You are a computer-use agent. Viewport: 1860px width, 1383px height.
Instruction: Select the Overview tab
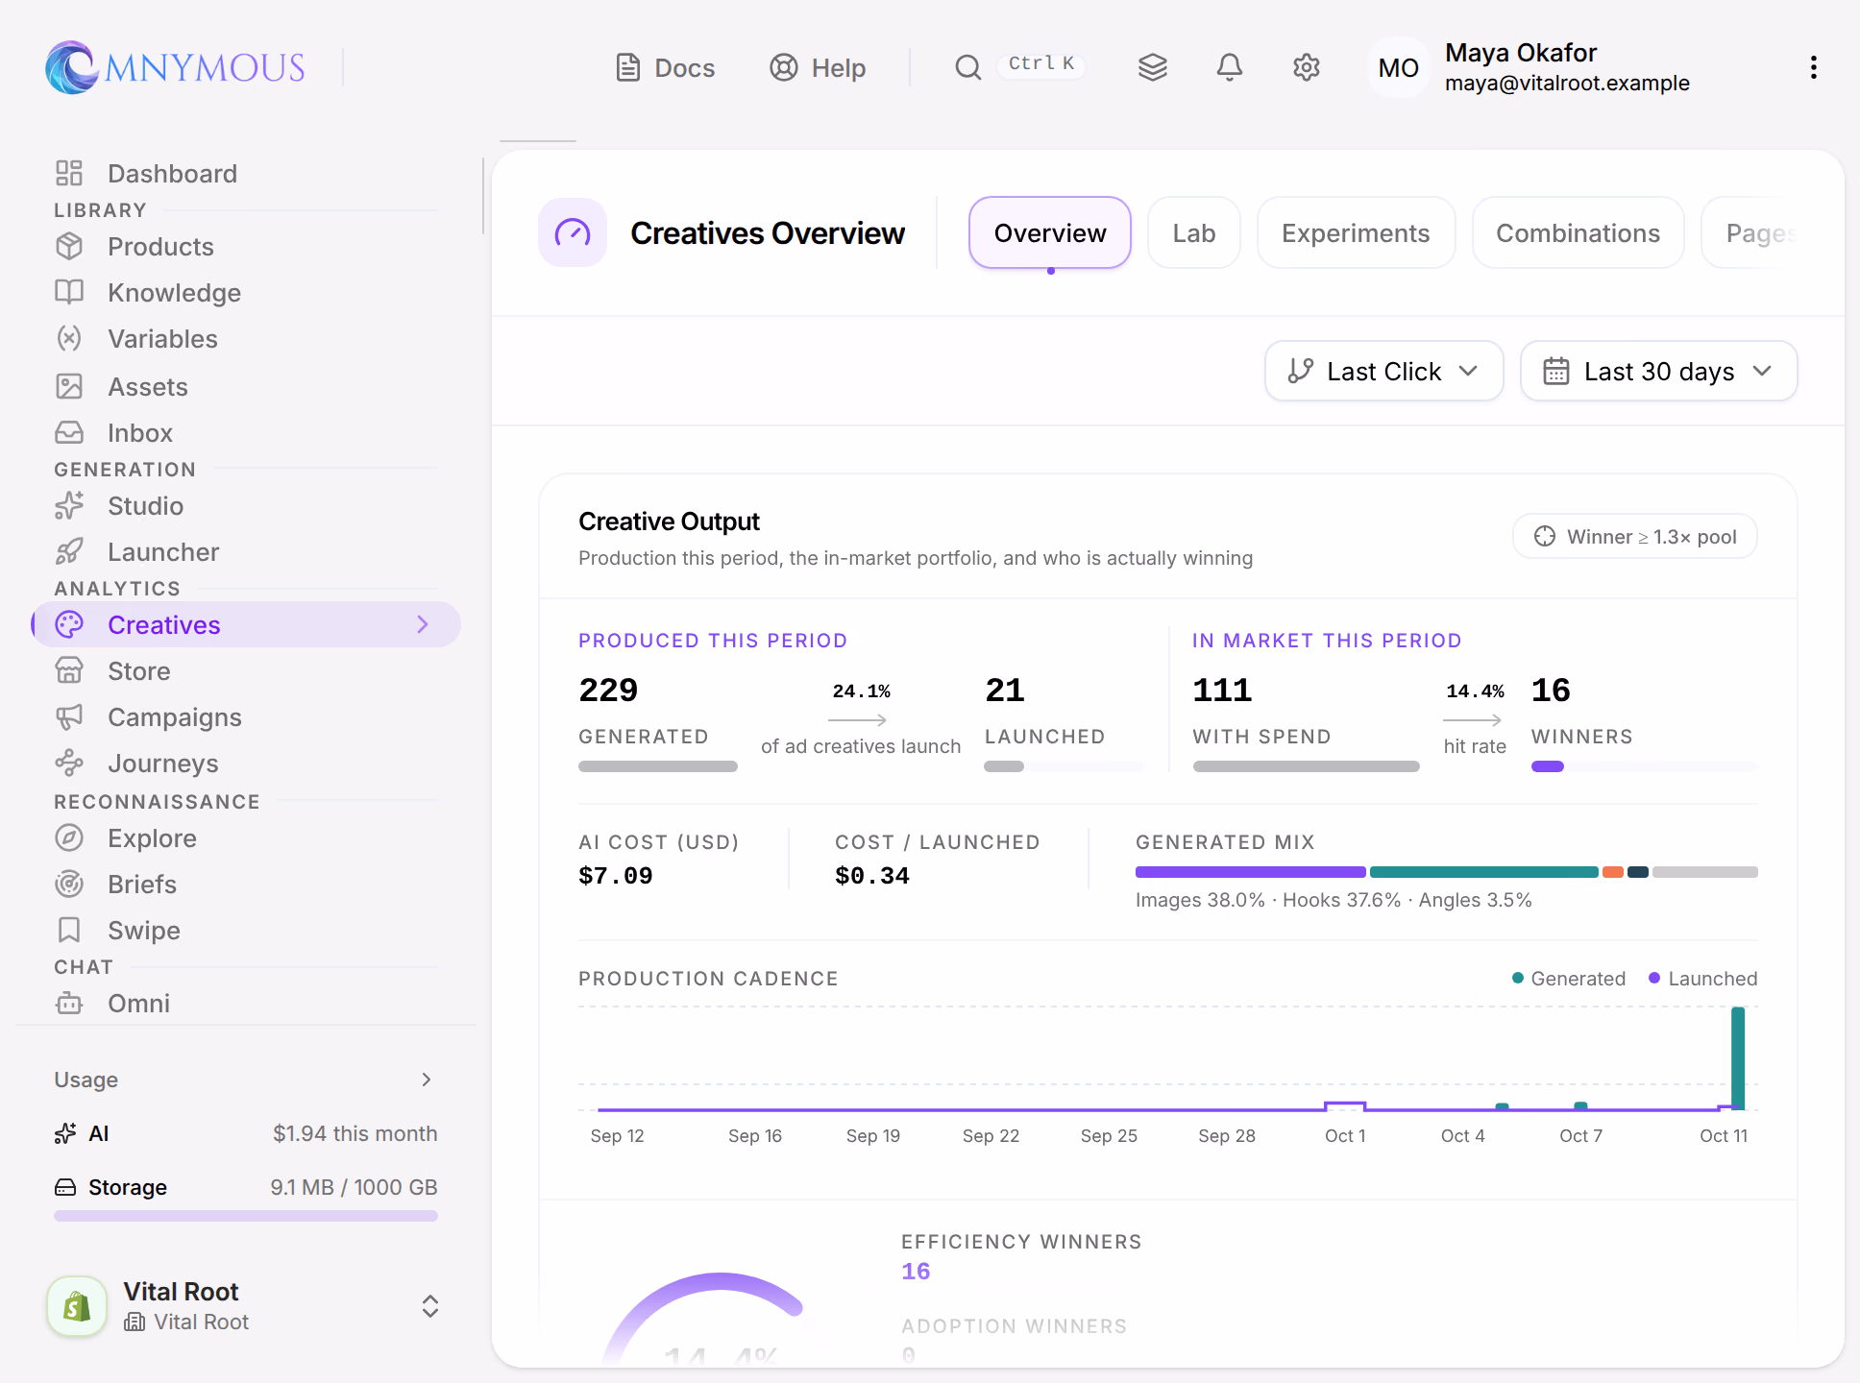click(x=1050, y=233)
